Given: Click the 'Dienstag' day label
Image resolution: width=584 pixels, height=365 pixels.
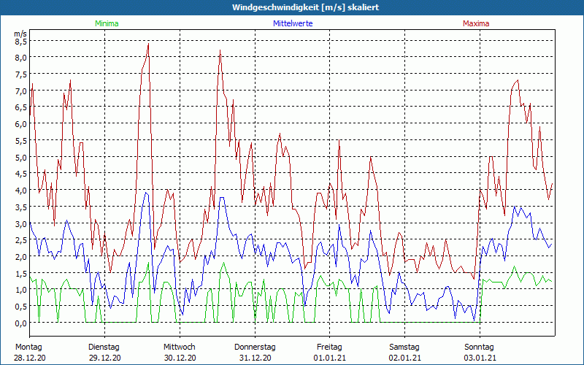Looking at the screenshot, I should pos(104,347).
